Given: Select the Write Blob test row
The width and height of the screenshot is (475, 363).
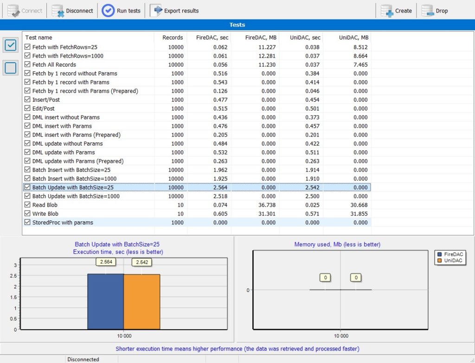Looking at the screenshot, I should [x=197, y=214].
